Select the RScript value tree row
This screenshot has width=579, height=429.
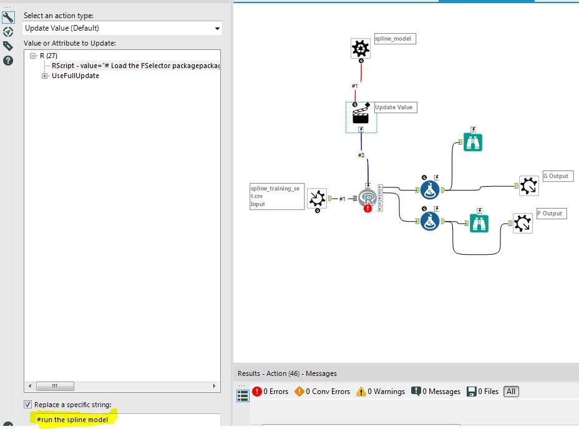click(x=135, y=66)
